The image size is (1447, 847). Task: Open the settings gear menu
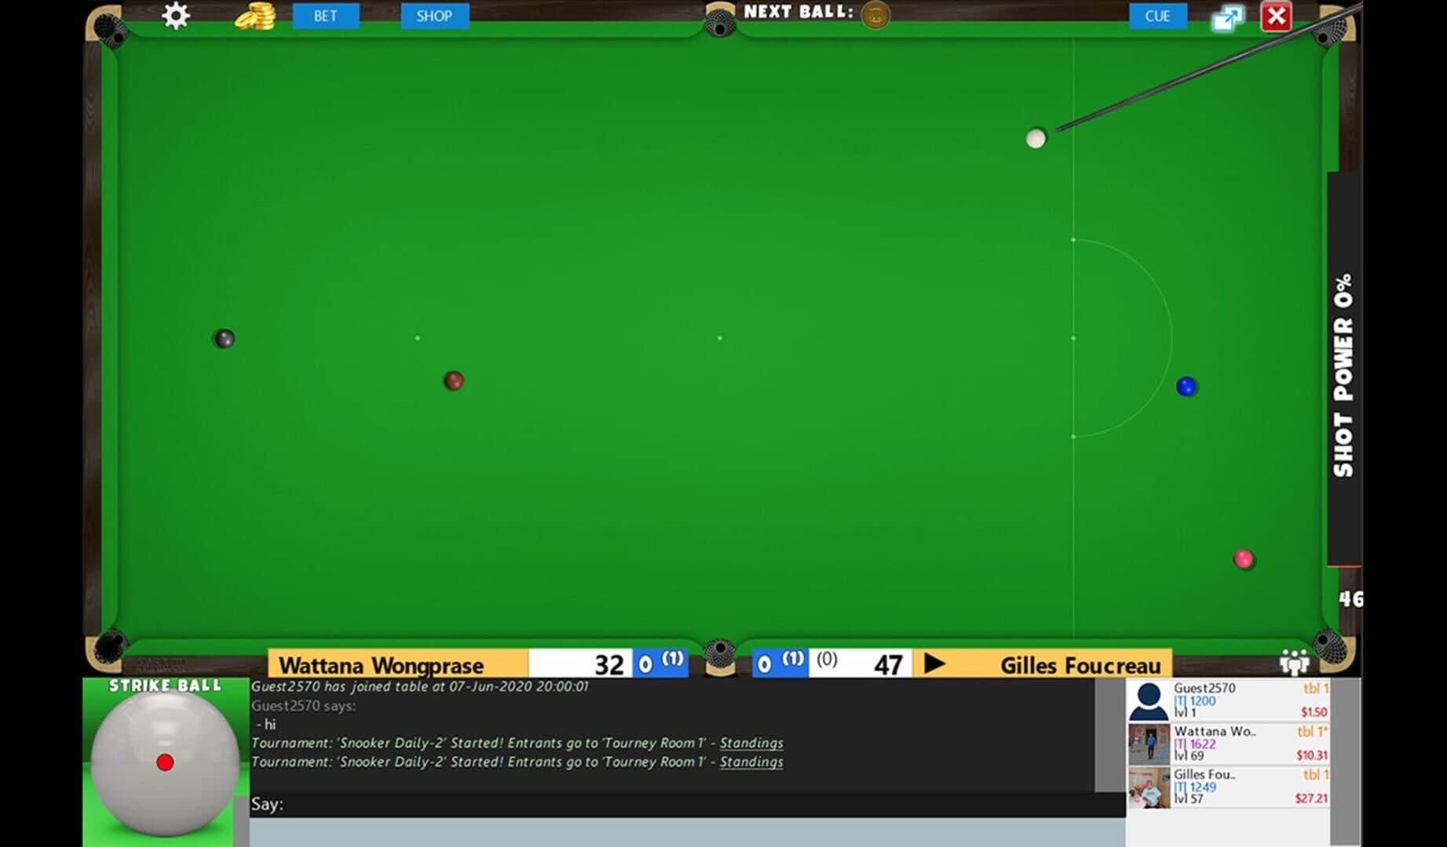174,16
